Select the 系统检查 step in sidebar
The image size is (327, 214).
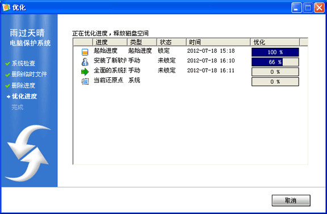[x=23, y=64]
